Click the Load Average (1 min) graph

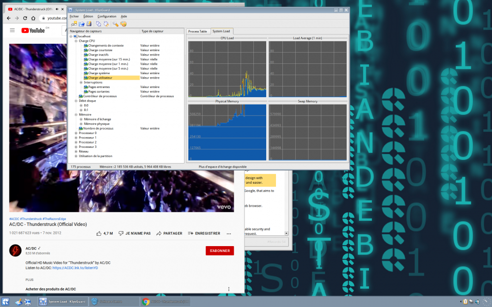click(307, 69)
